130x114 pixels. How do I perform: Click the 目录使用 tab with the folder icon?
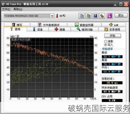click(x=112, y=29)
